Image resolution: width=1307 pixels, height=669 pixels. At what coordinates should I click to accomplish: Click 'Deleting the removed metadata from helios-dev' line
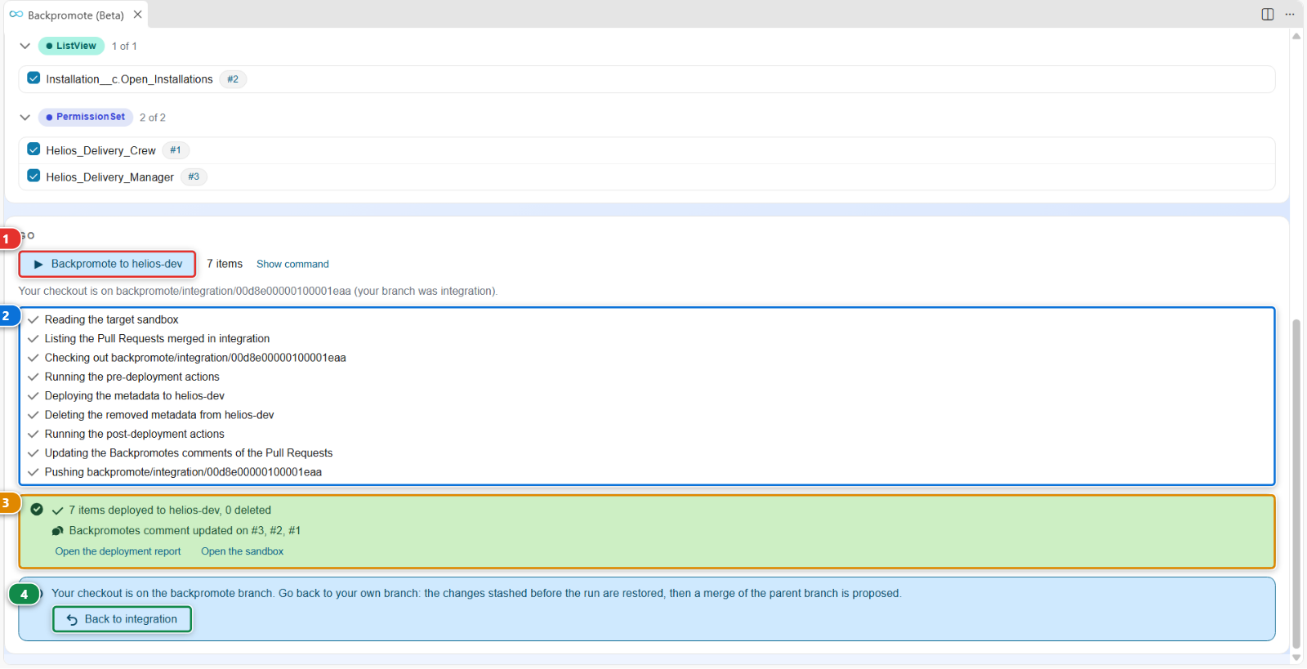(159, 415)
